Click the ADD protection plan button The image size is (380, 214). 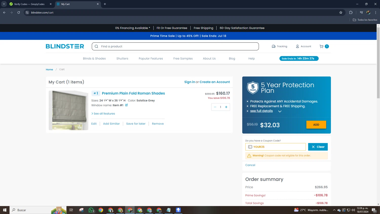316,125
